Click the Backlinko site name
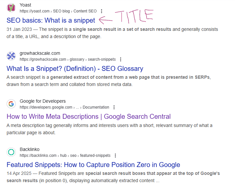This screenshot has width=236, height=189. coord(29,149)
